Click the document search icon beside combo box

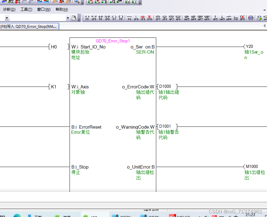[x=74, y=18]
